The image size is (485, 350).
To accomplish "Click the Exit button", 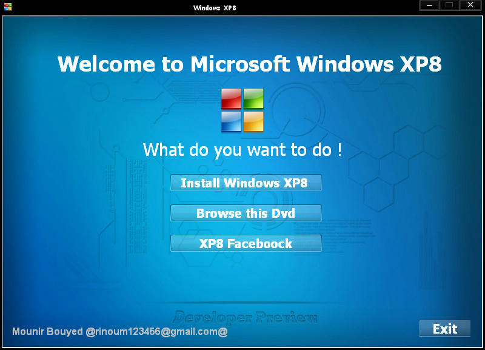I will [445, 328].
